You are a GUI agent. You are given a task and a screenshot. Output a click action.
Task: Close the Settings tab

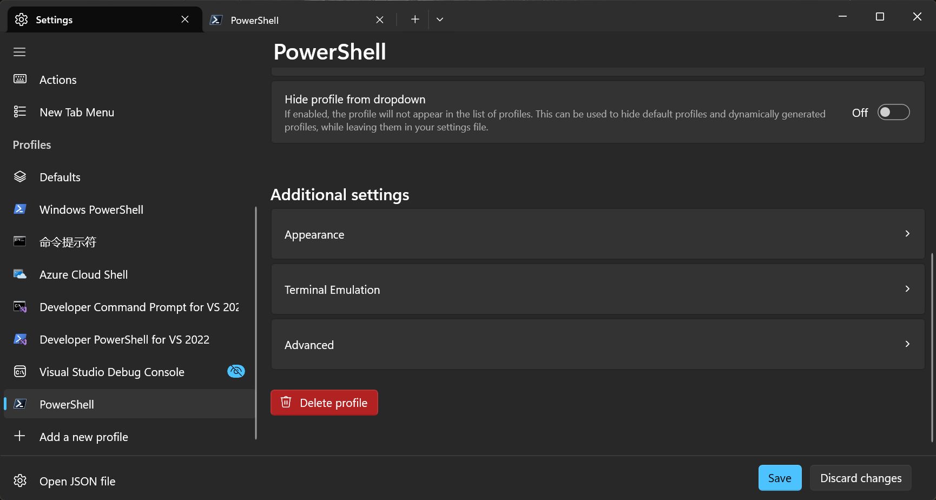[x=185, y=19]
